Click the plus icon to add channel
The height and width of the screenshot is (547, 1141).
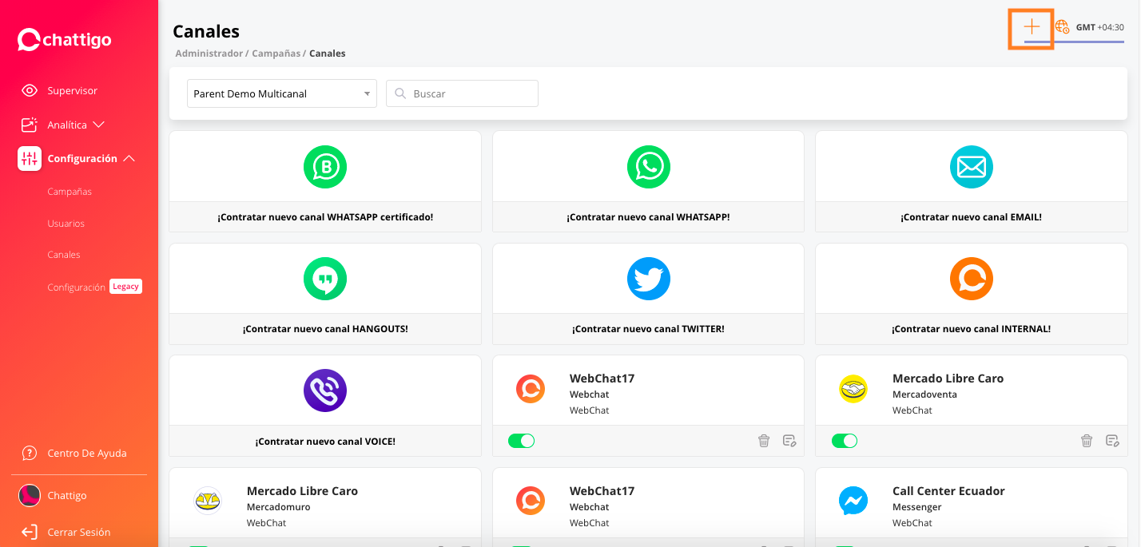(1032, 27)
